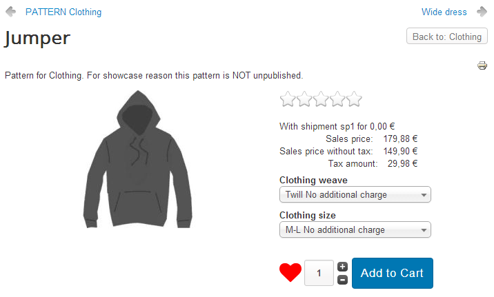The height and width of the screenshot is (297, 494).
Task: Open the Clothing weave dropdown
Action: pos(355,195)
